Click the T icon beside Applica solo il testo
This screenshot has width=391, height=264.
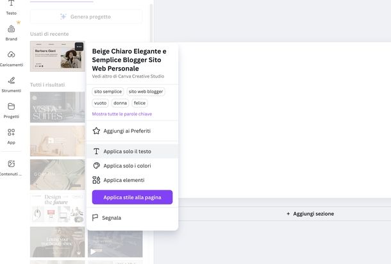97,151
